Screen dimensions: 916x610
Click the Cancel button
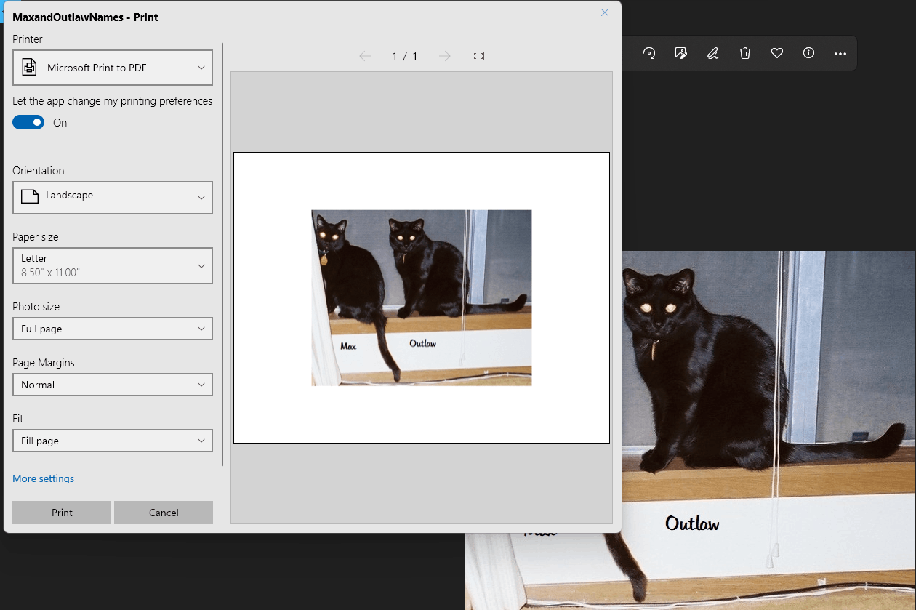[164, 513]
